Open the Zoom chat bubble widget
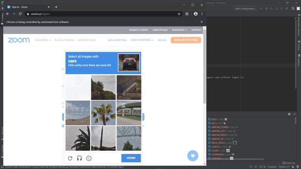Screen dimensions: 301x169 pyautogui.click(x=193, y=155)
